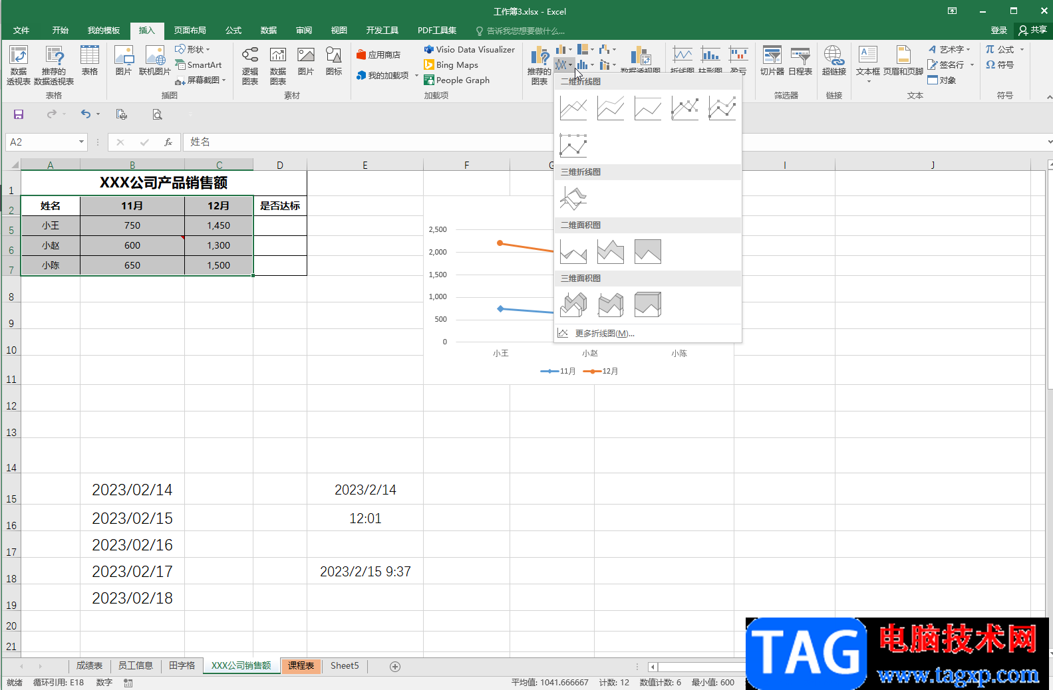Expand the 形状 shapes dropdown
The image size is (1053, 690).
(x=208, y=49)
